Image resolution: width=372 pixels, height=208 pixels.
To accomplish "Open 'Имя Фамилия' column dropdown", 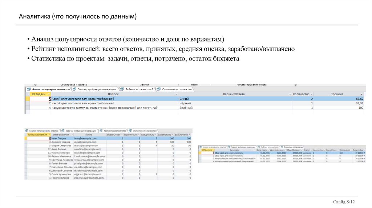I will pyautogui.click(x=72, y=135).
